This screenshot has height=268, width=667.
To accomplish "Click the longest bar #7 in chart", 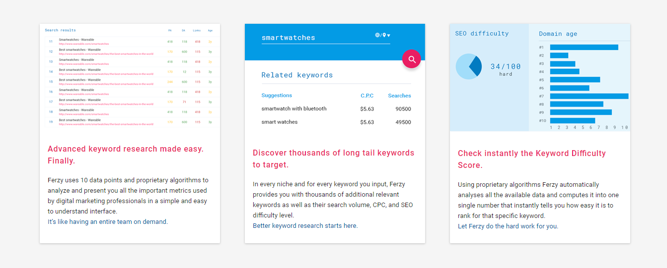I will (589, 96).
